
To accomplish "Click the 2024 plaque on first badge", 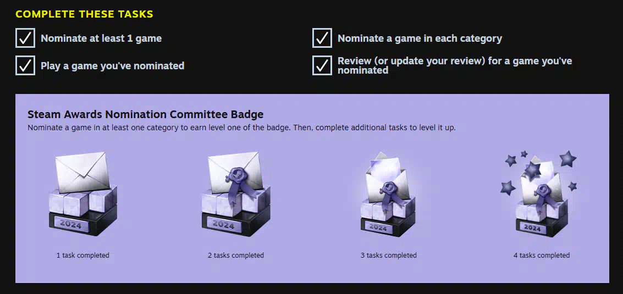I will tap(70, 225).
